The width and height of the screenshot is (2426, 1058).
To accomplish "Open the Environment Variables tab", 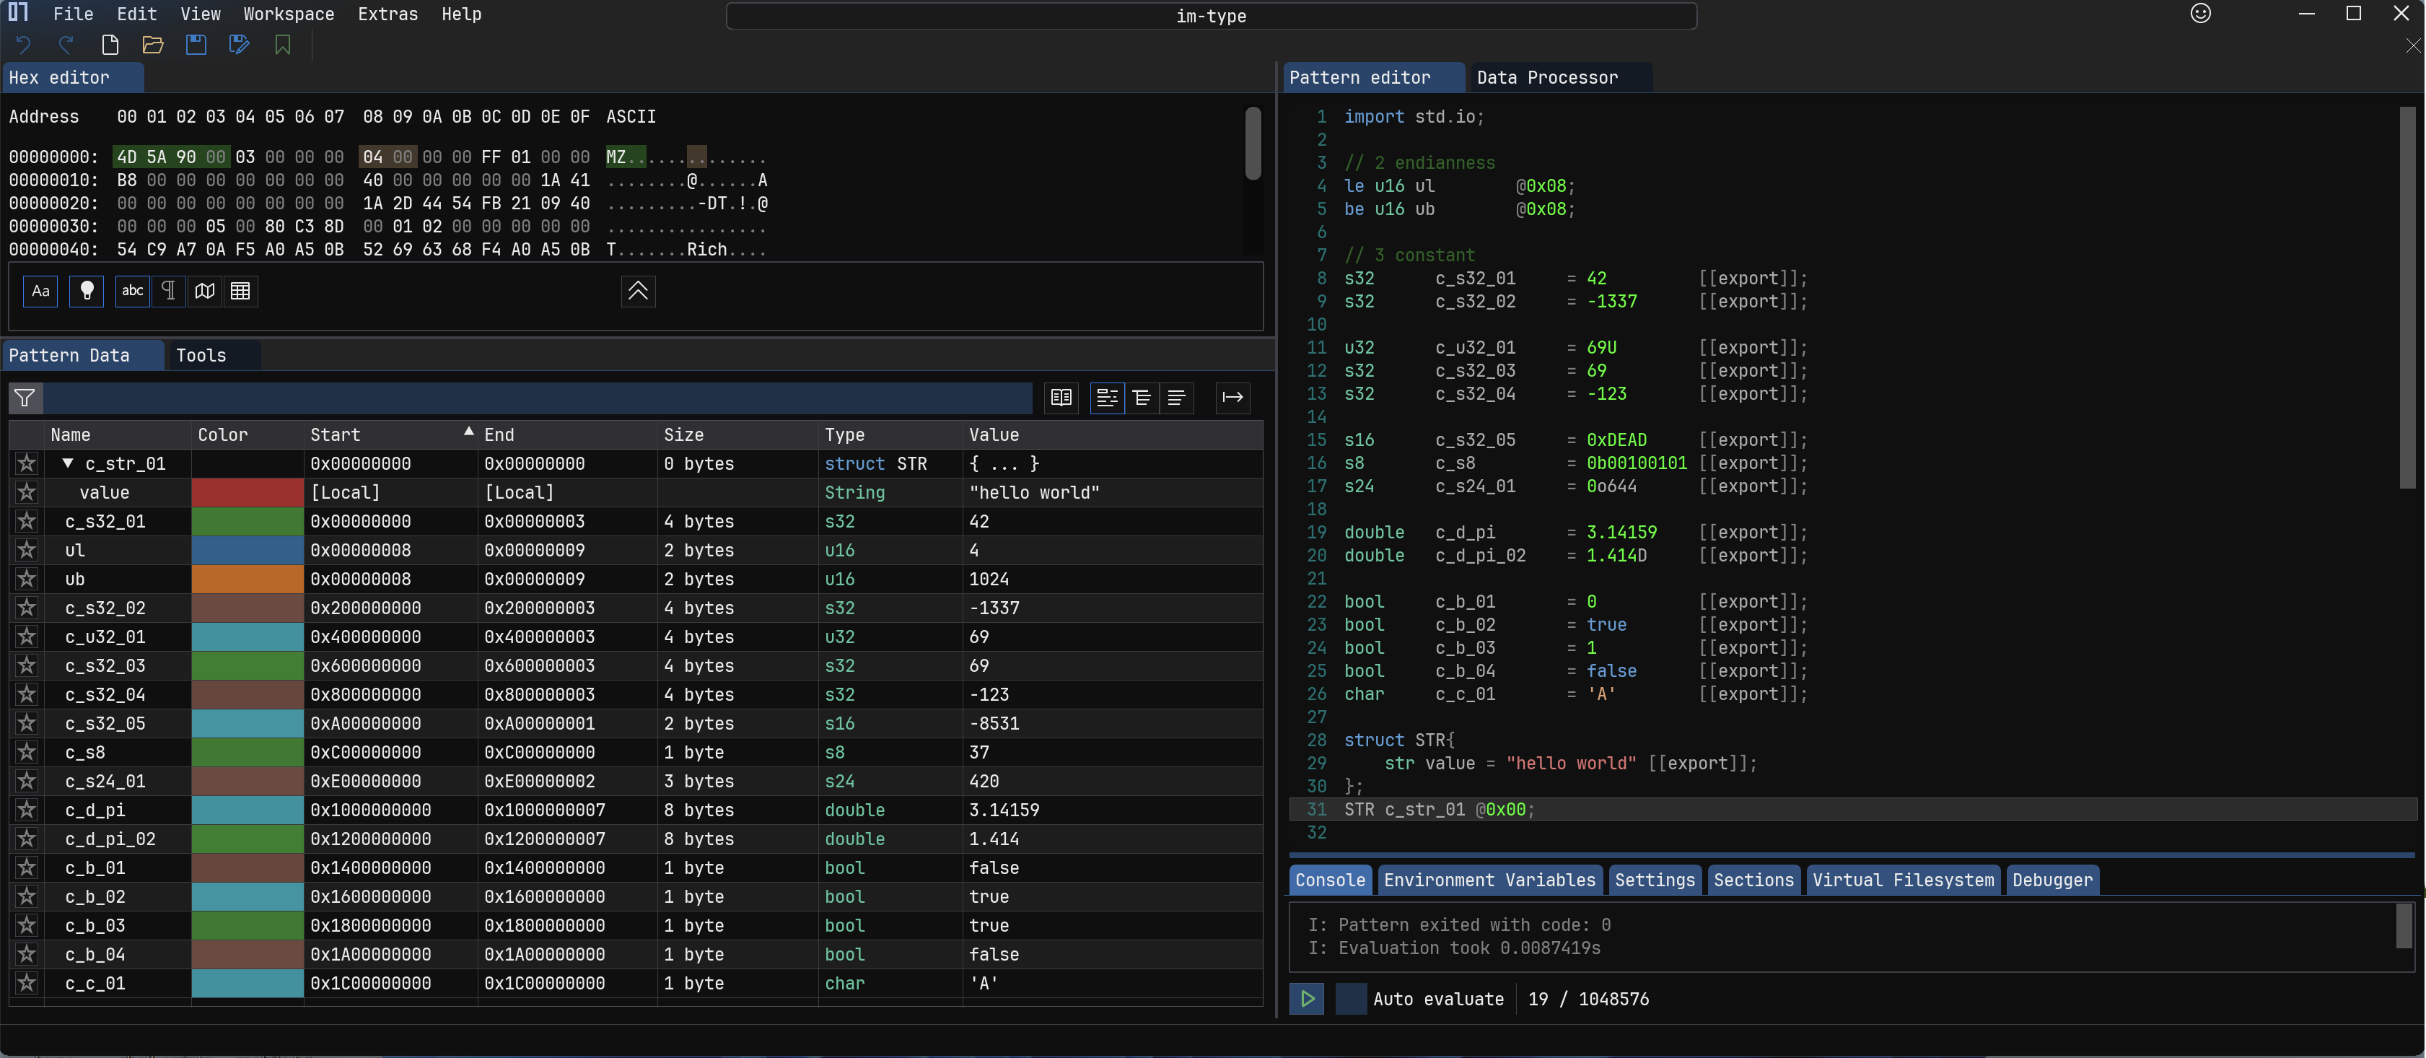I will [1489, 880].
